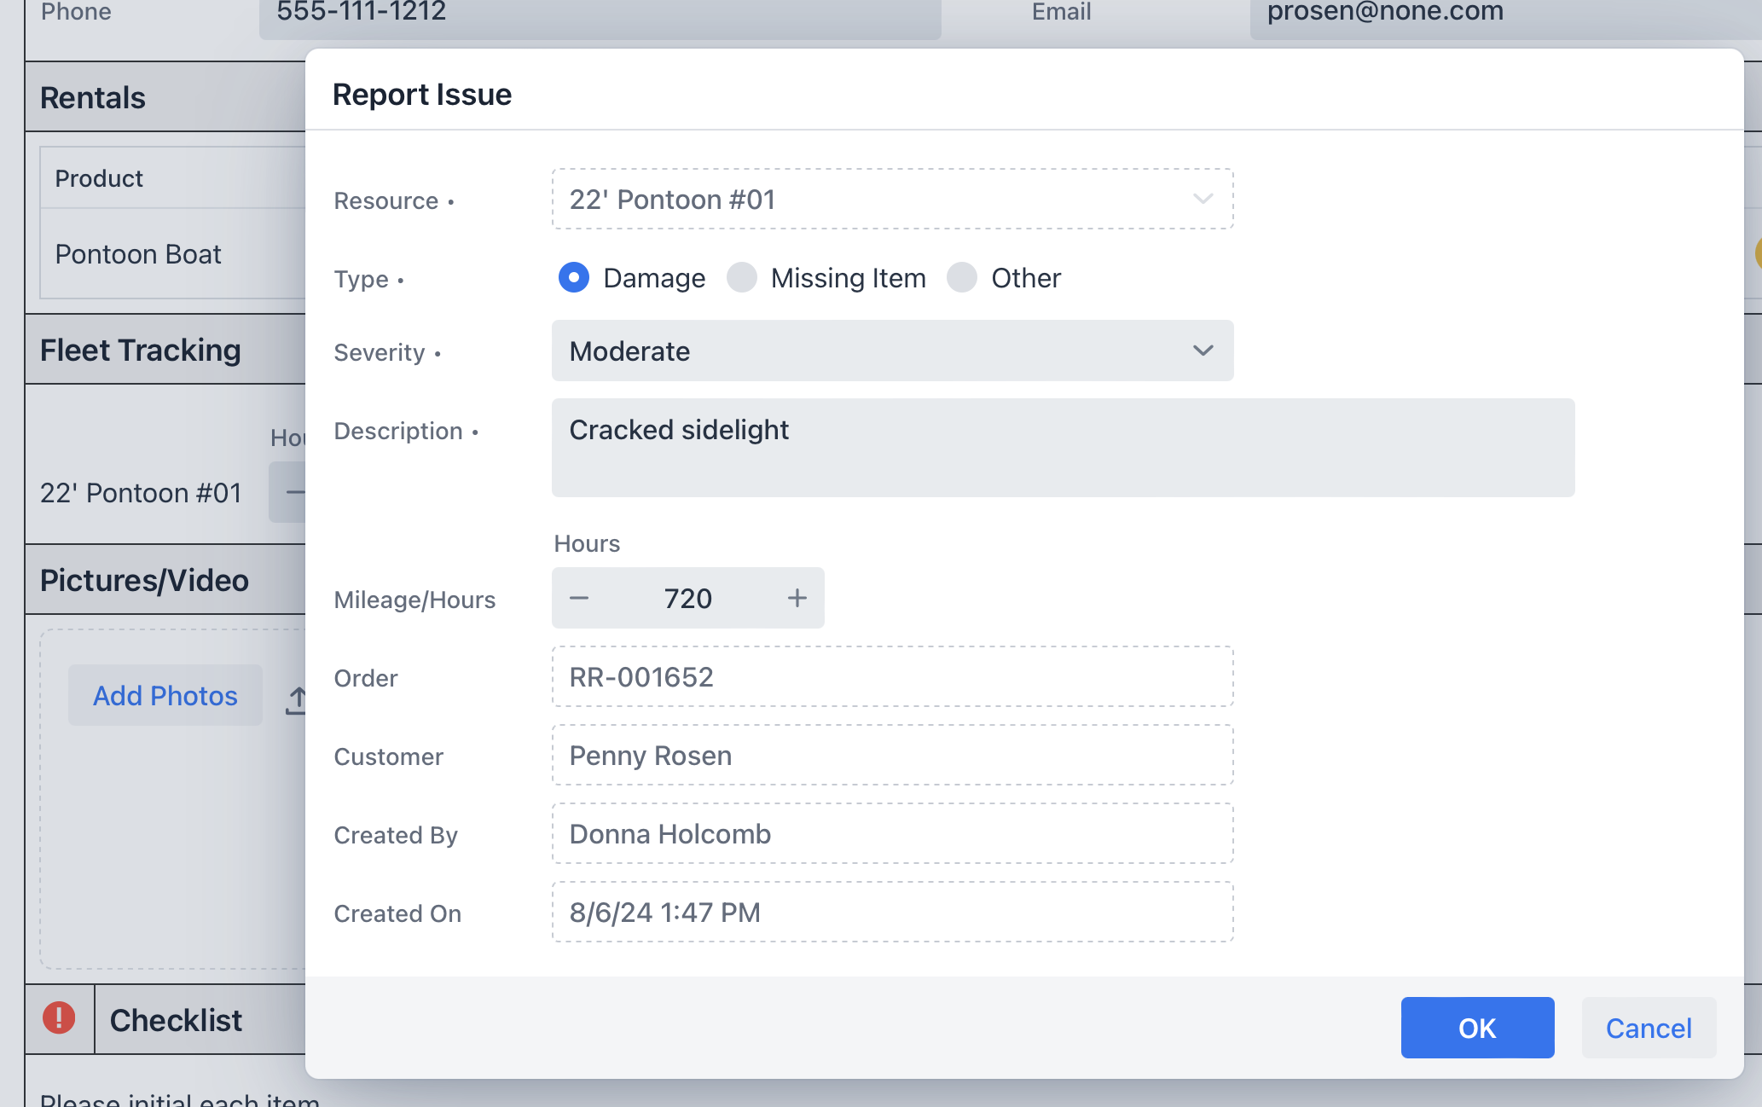1762x1107 pixels.
Task: Click the Fleet Tracking section header
Action: [x=141, y=350]
